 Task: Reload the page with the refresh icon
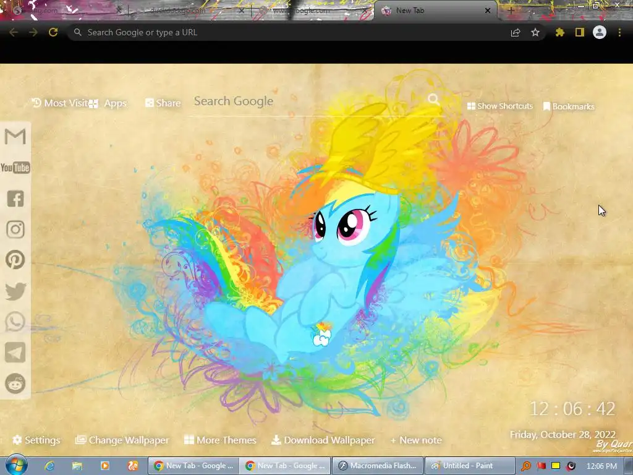click(53, 32)
